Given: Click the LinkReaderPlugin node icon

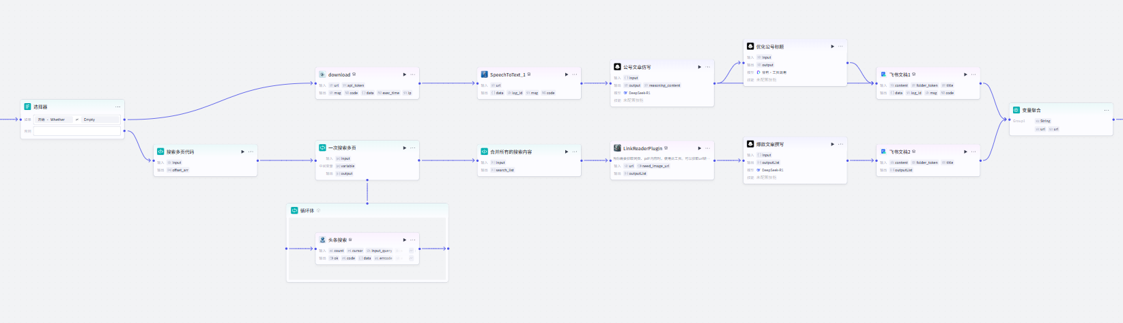Looking at the screenshot, I should click(x=617, y=148).
